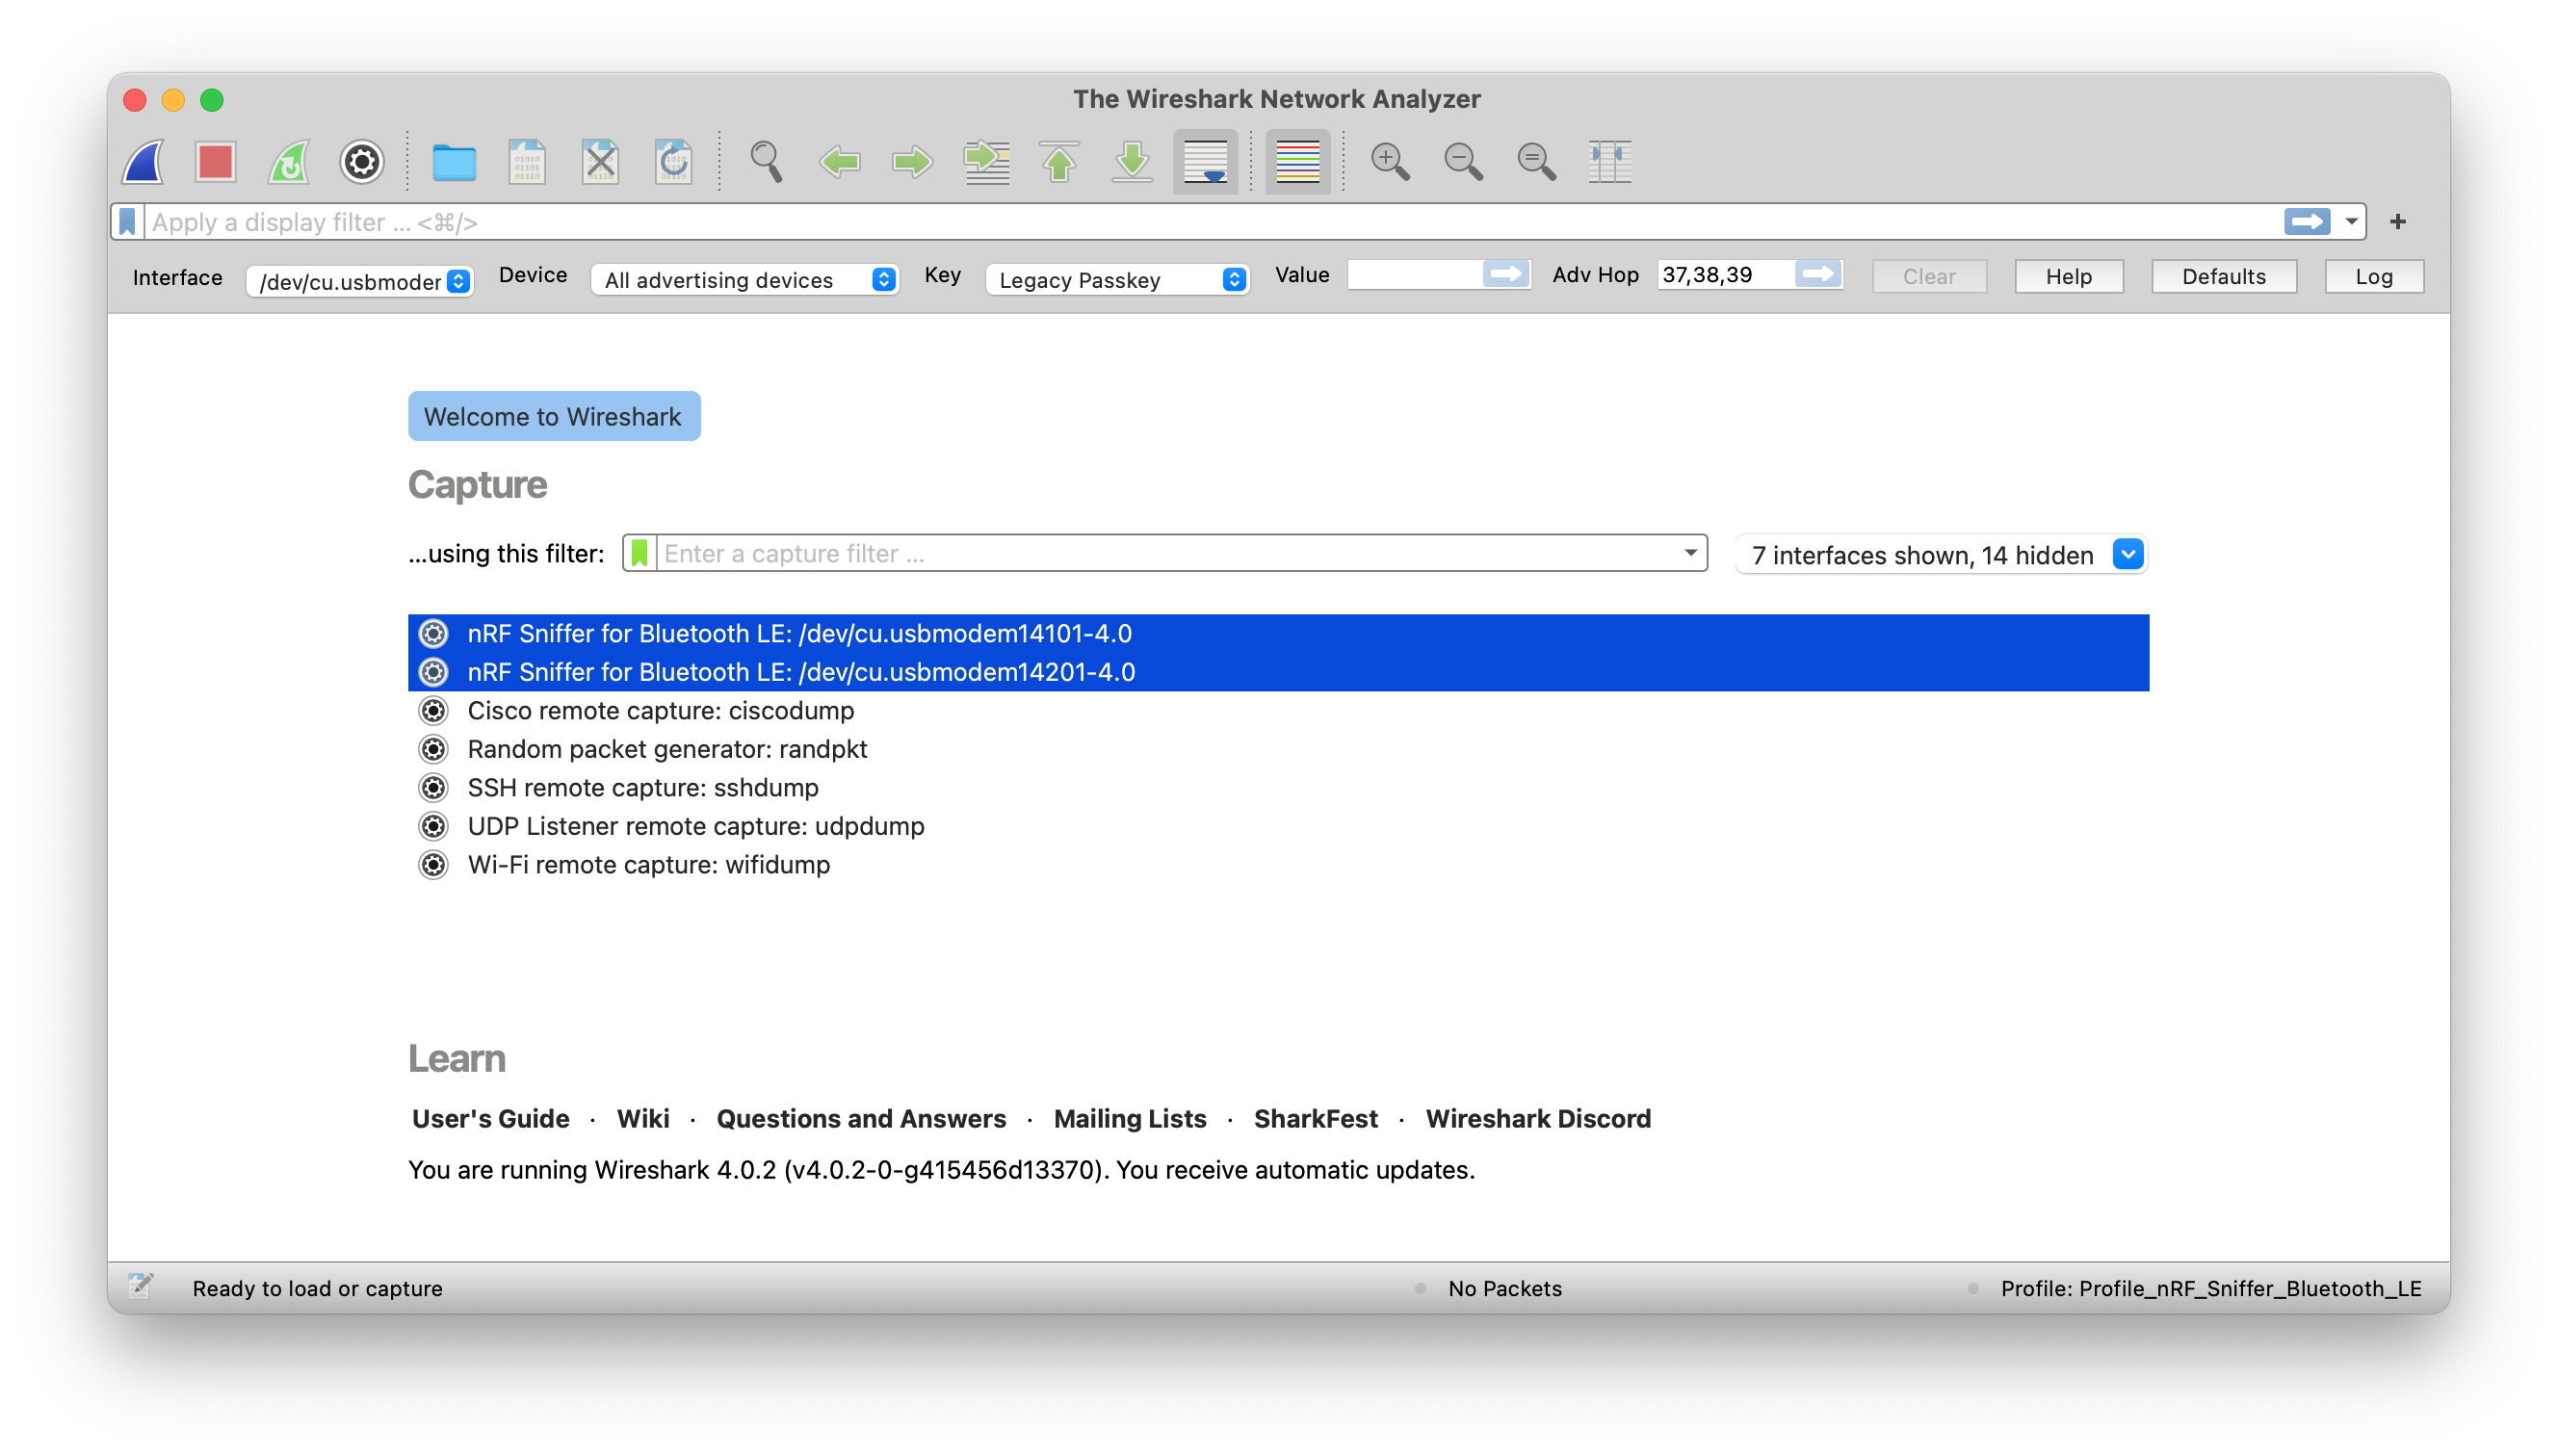Screen dimensions: 2558x1456
Task: Reset text to normal size
Action: (1536, 161)
